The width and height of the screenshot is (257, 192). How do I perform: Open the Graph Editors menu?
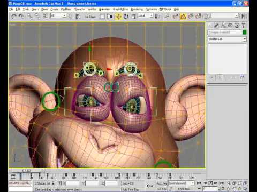coord(120,9)
